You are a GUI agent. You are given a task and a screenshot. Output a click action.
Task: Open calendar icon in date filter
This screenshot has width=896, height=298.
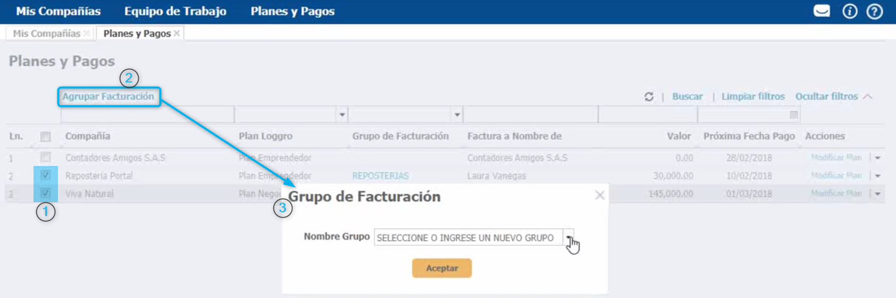[x=793, y=115]
